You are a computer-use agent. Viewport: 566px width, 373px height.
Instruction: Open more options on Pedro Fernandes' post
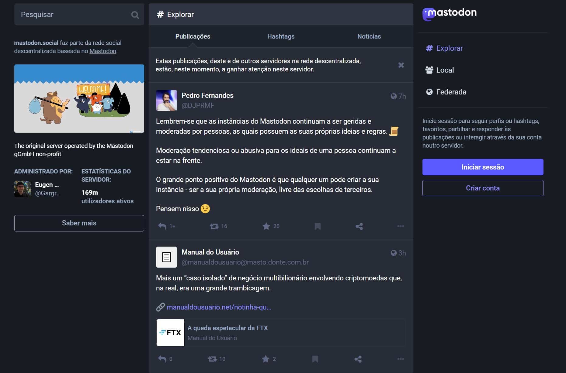point(401,226)
